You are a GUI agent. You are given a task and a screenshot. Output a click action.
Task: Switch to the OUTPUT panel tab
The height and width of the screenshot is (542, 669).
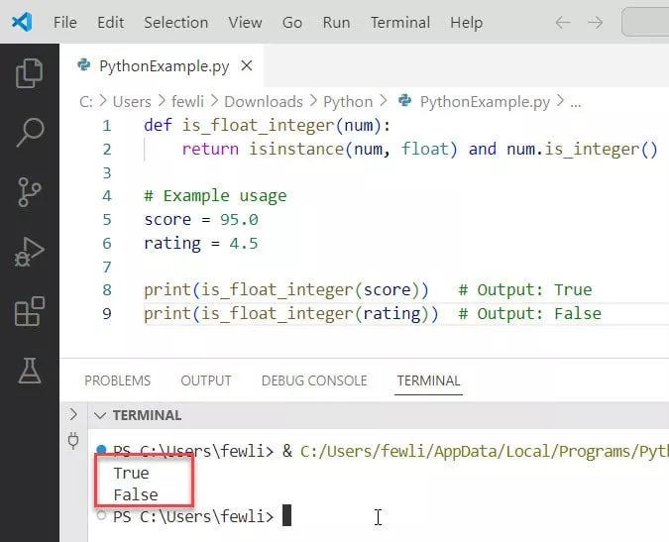(x=205, y=380)
